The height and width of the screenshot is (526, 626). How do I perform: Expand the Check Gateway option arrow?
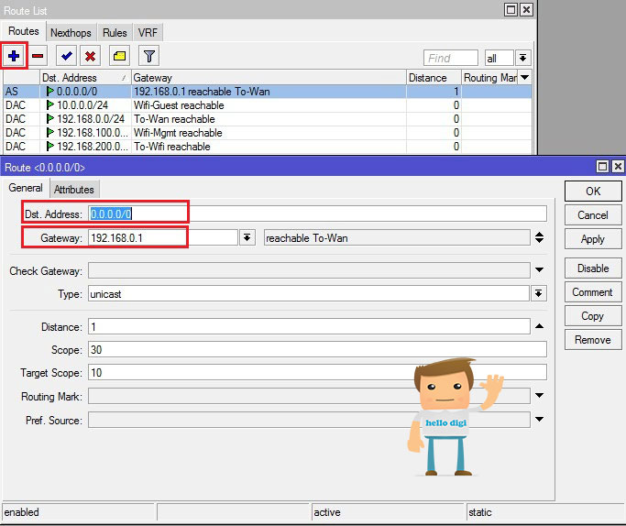point(539,269)
